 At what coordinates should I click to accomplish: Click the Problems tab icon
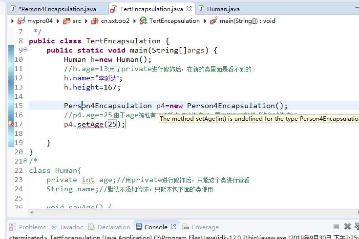point(13,227)
